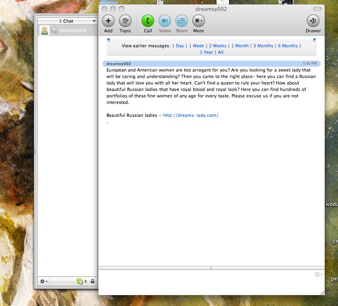Open the gear settings menu in the chat list
This screenshot has width=338, height=306.
coord(44,281)
